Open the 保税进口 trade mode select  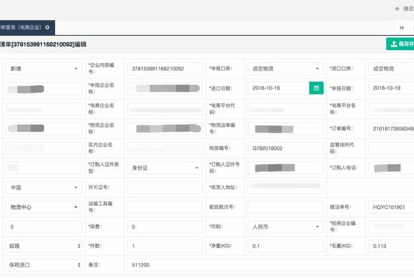point(44,265)
